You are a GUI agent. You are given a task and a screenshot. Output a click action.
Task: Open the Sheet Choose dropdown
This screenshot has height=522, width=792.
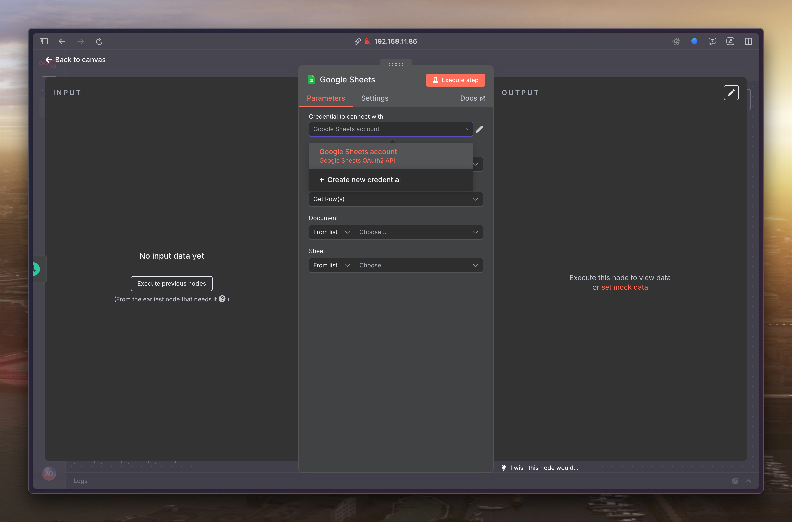(x=419, y=265)
